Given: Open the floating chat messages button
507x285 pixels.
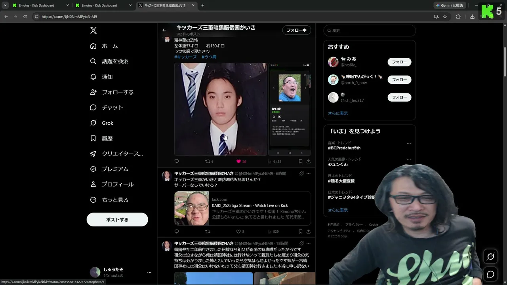Looking at the screenshot, I should tap(490, 274).
